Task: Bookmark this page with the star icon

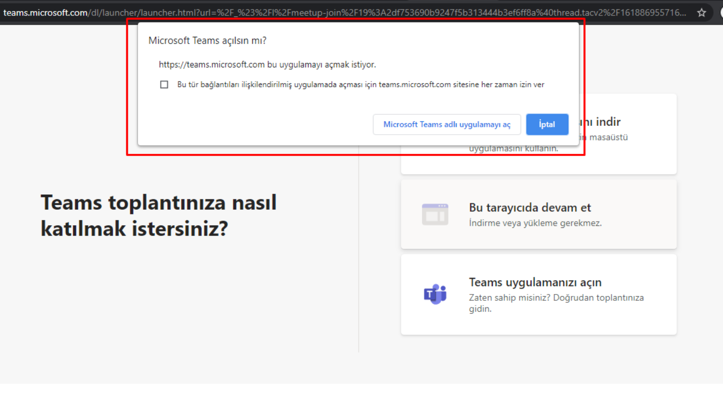Action: coord(701,13)
